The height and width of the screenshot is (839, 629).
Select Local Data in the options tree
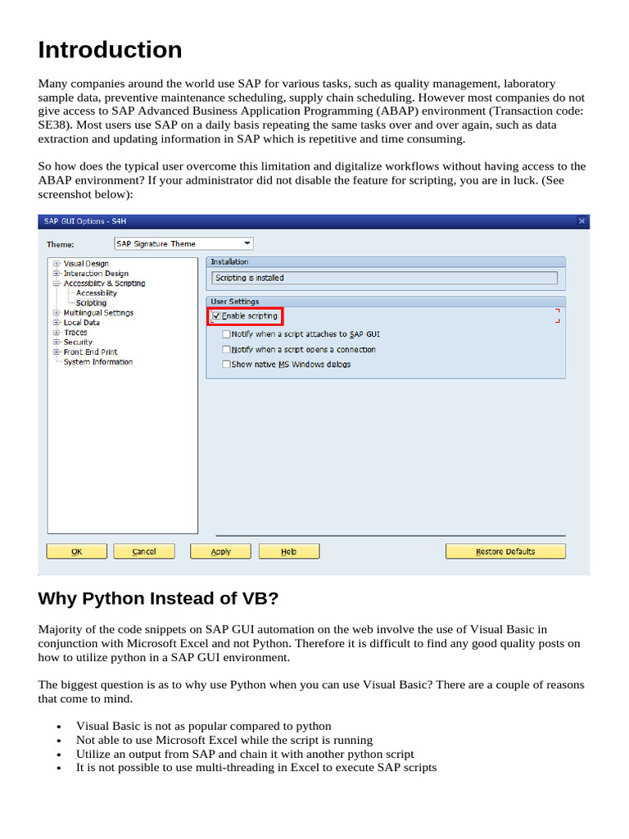point(81,323)
